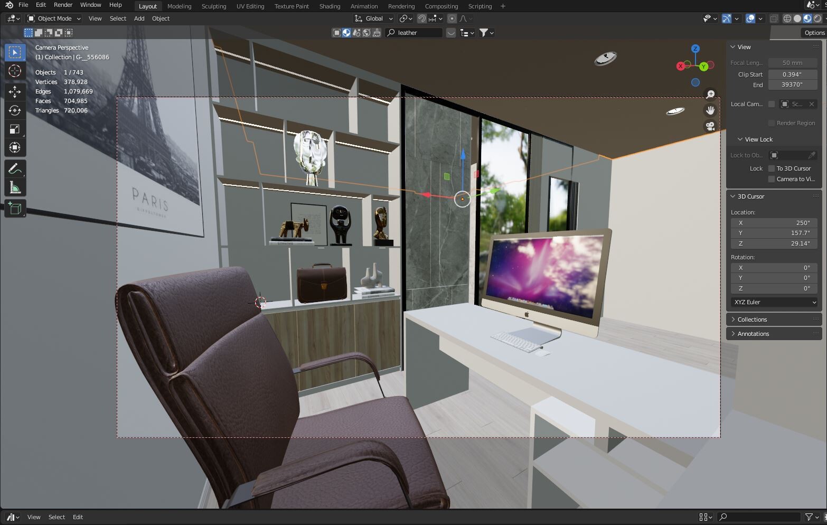
Task: Click inside the leather search field
Action: [417, 32]
